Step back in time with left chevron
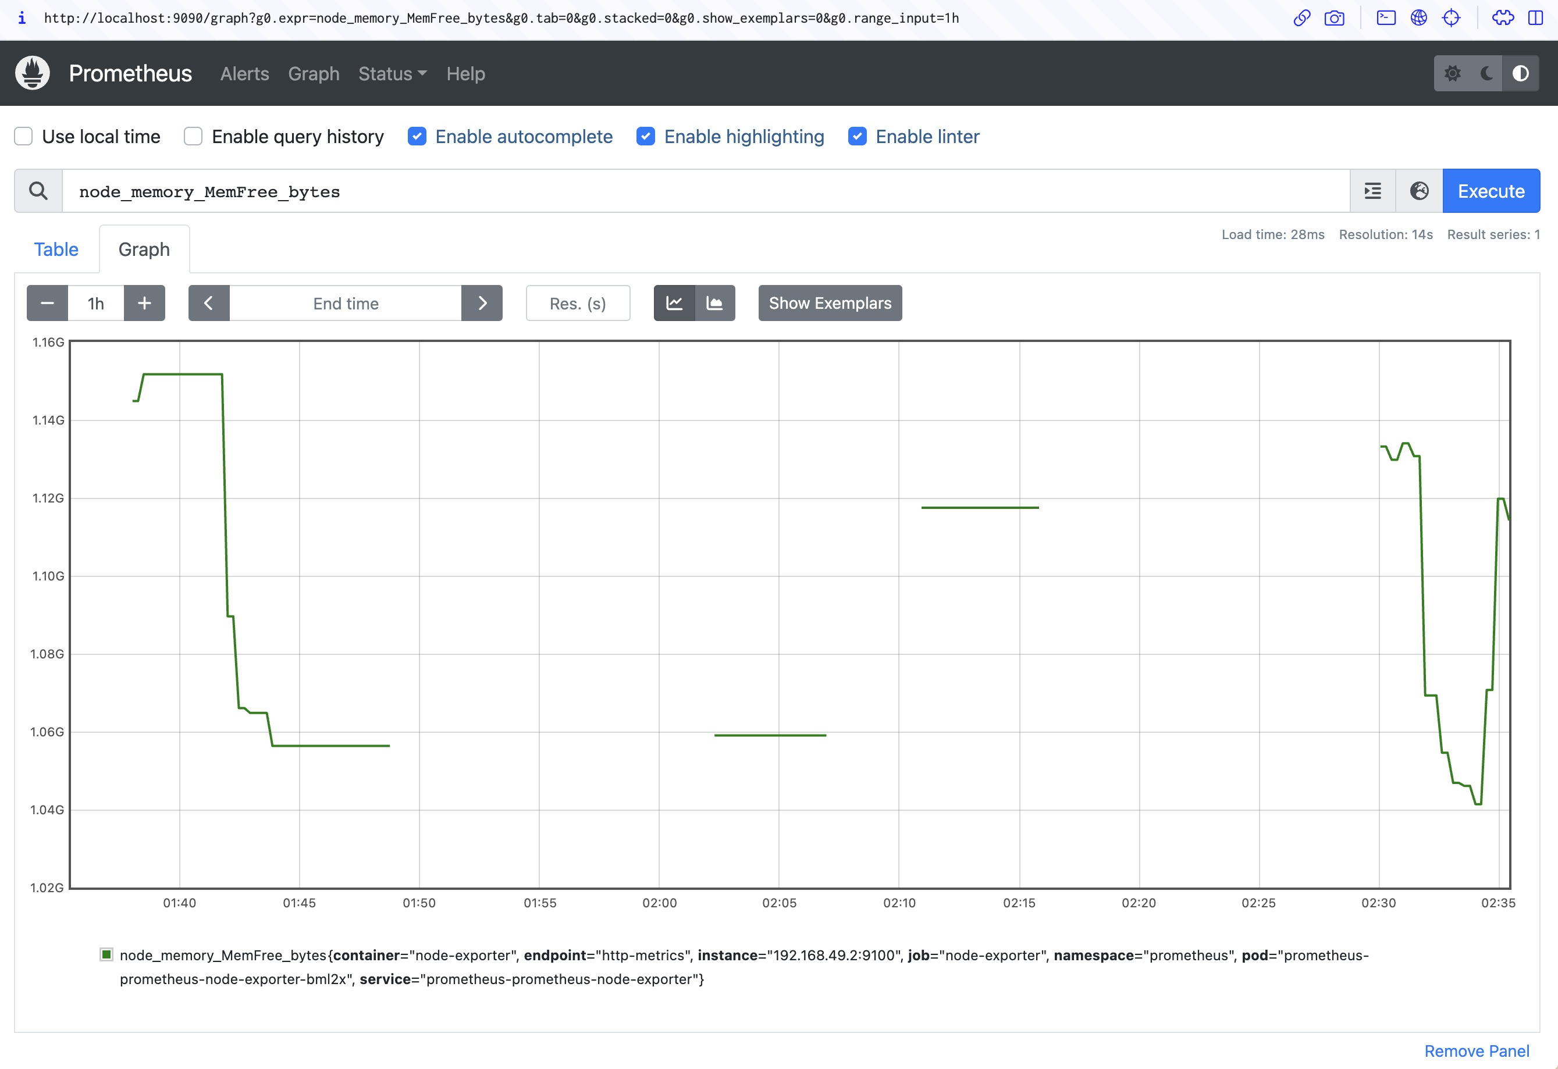1558x1069 pixels. click(x=208, y=303)
